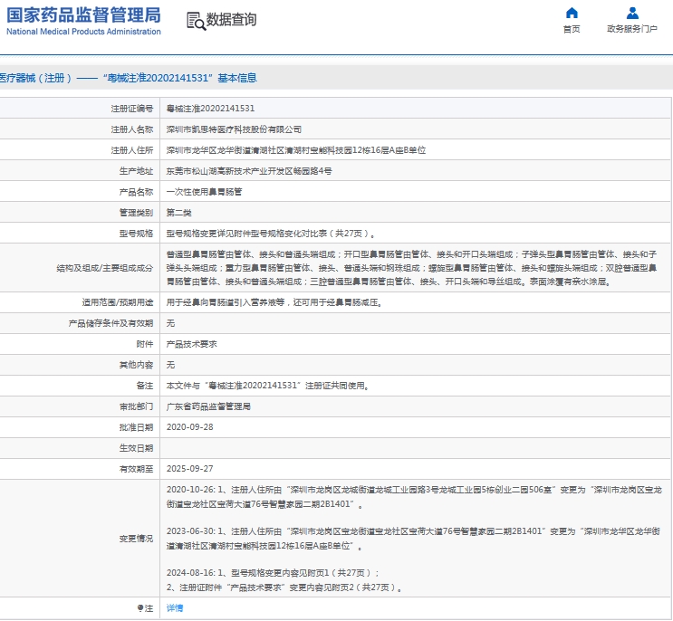Select the structure description starting 普通型鼻胃肠管

(411, 268)
